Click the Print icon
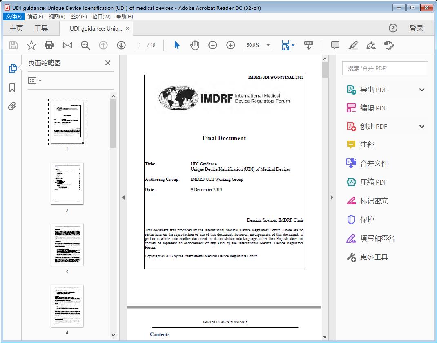The width and height of the screenshot is (437, 343). [49, 45]
